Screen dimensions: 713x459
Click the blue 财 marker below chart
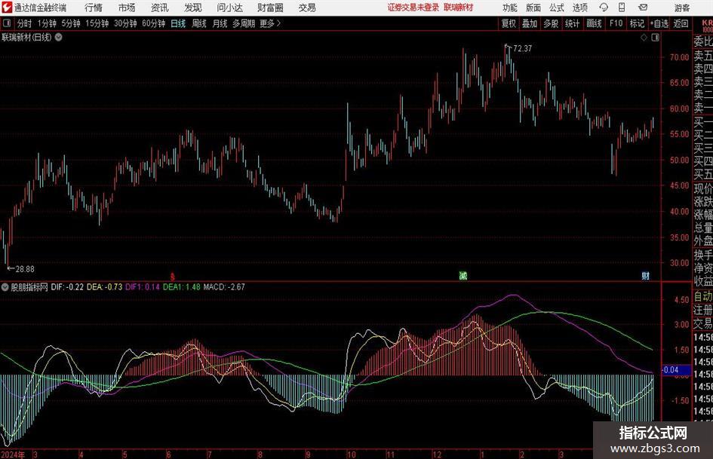coord(645,275)
